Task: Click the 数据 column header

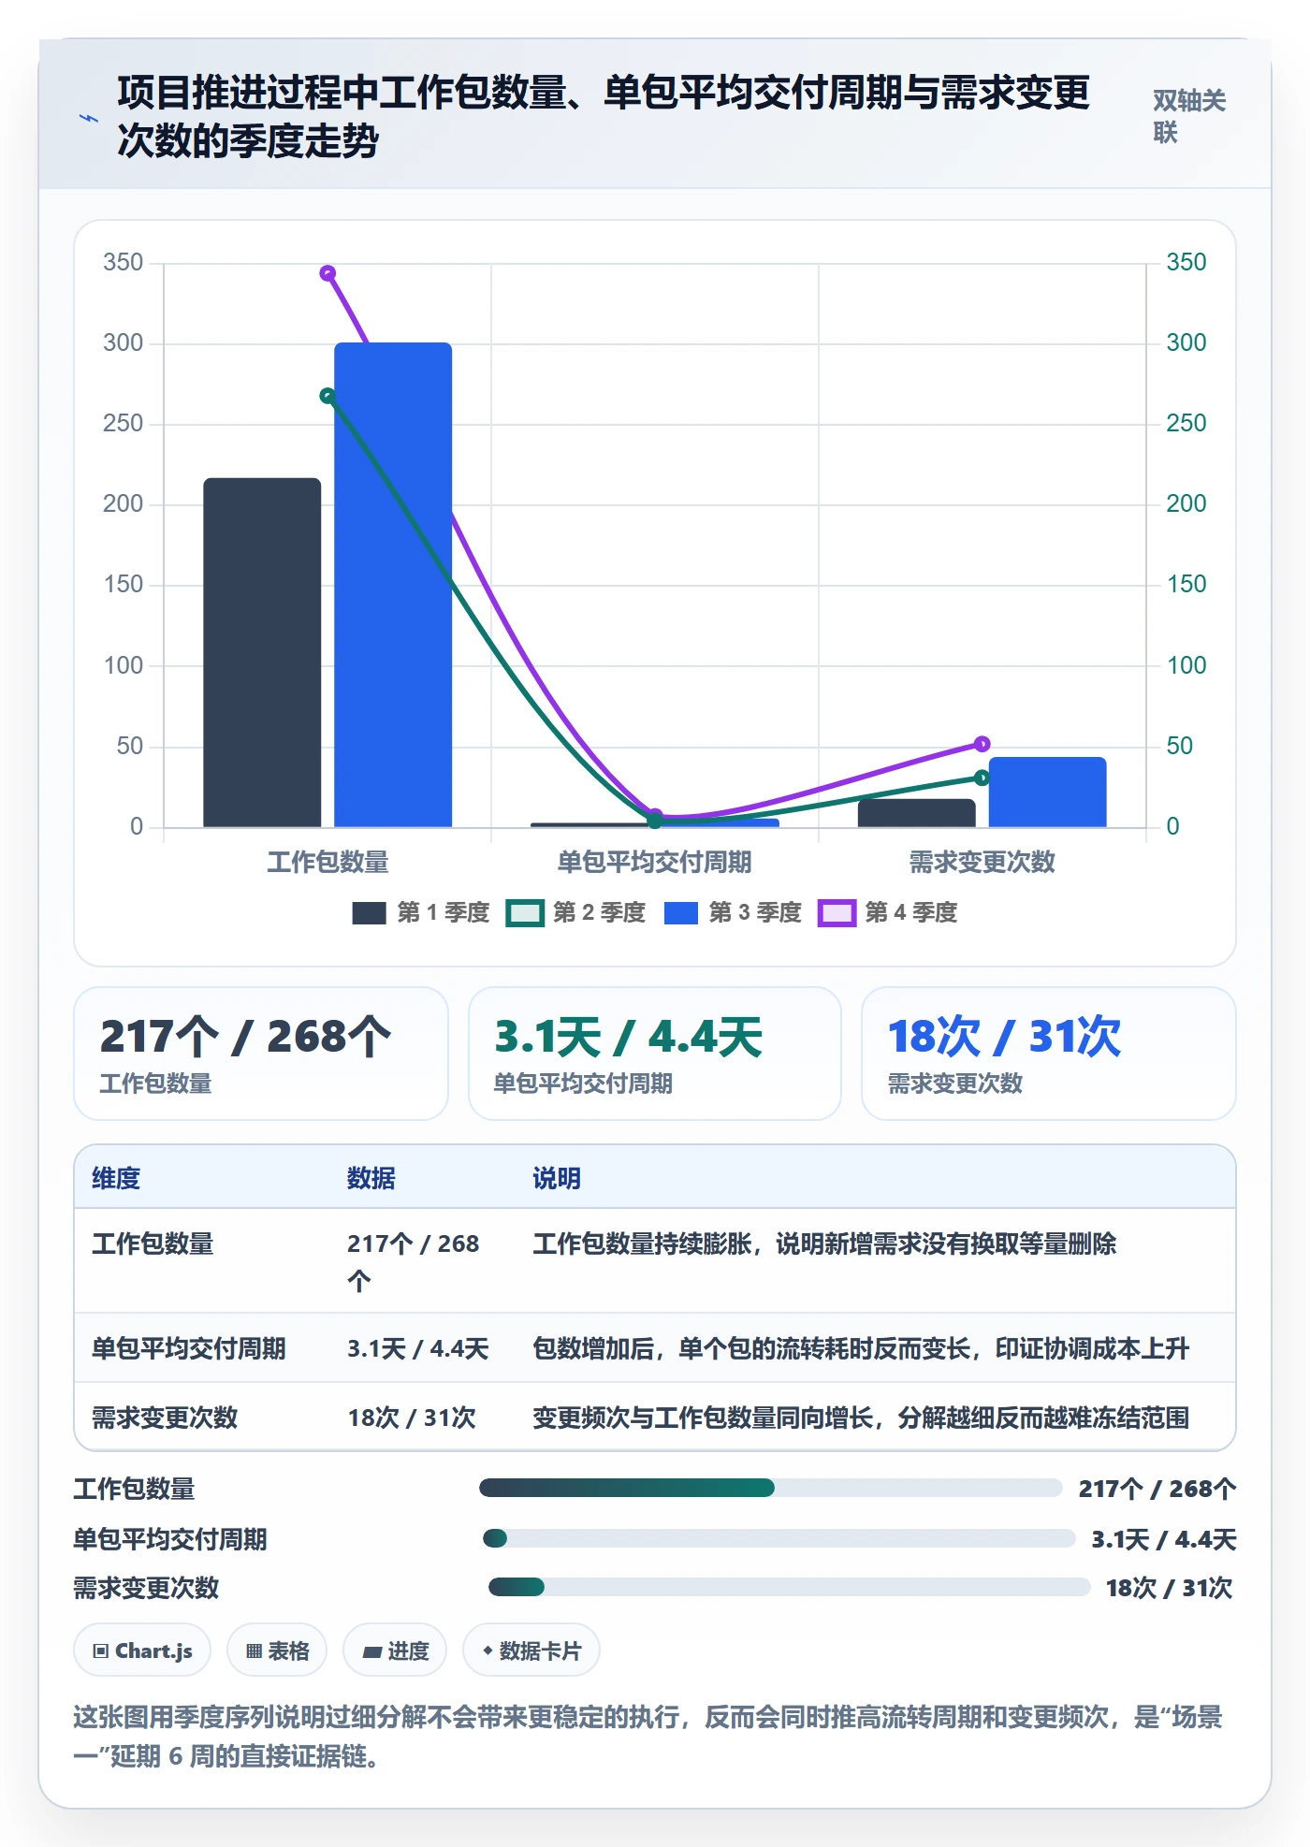Action: coord(371,1178)
